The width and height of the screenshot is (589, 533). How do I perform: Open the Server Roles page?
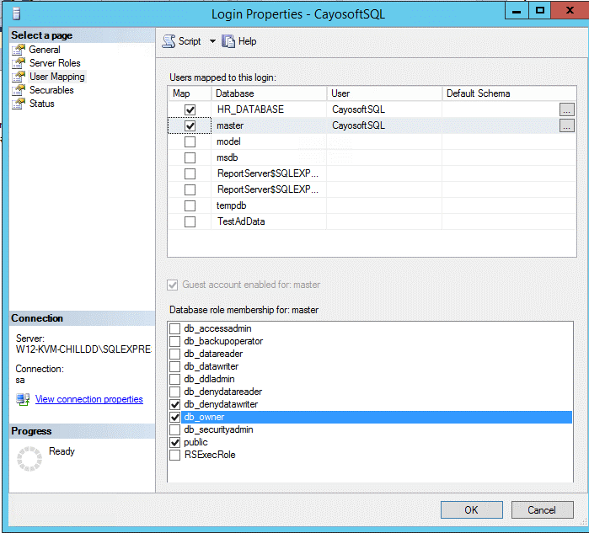(x=55, y=63)
